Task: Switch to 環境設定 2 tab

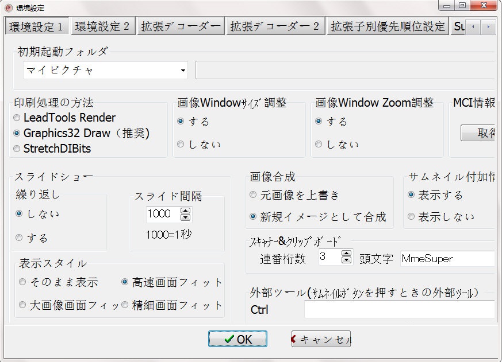Action: pyautogui.click(x=102, y=26)
